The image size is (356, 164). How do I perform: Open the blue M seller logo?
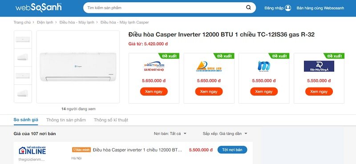(264, 66)
